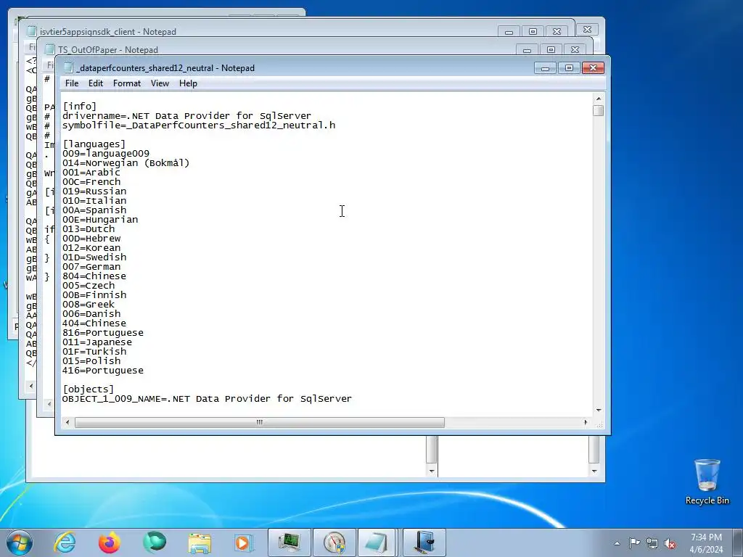Click the drivername=.NET Data Provider line

pos(186,115)
